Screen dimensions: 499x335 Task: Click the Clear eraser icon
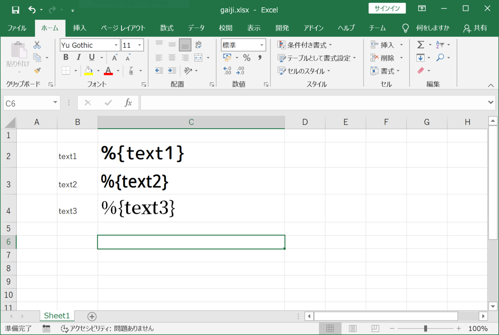421,71
